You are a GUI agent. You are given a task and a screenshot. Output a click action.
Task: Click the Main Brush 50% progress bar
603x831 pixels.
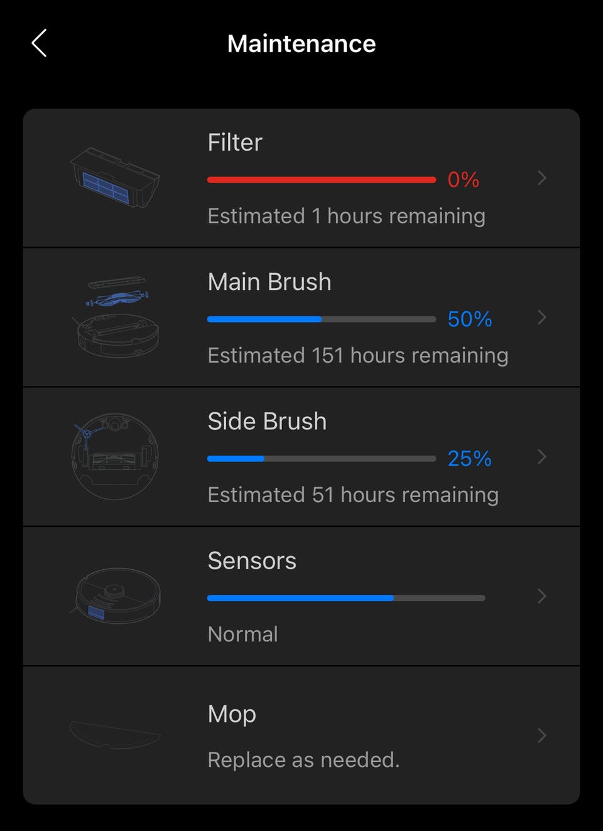coord(321,319)
